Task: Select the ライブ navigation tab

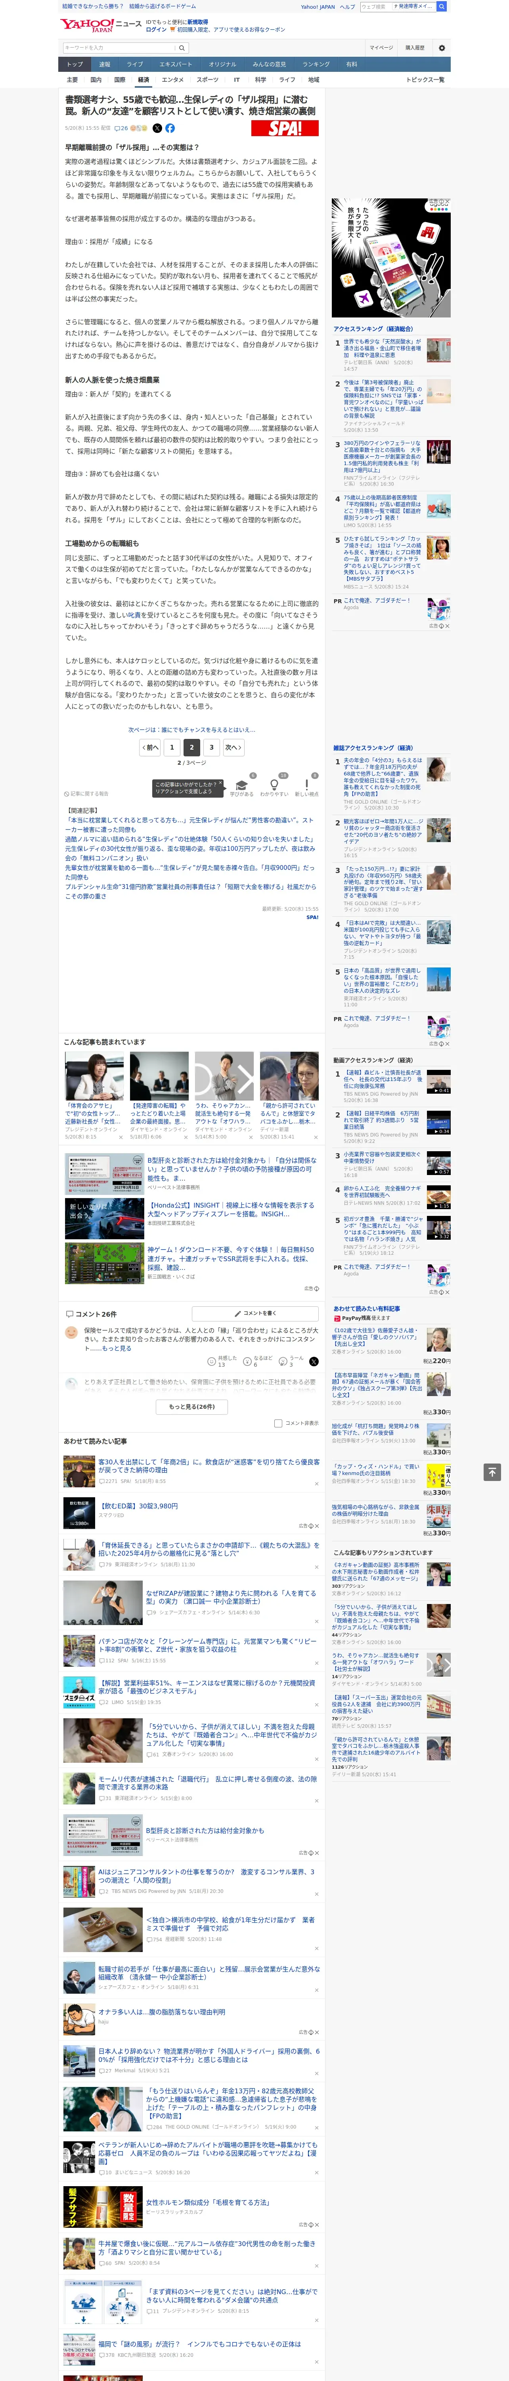Action: click(x=135, y=65)
